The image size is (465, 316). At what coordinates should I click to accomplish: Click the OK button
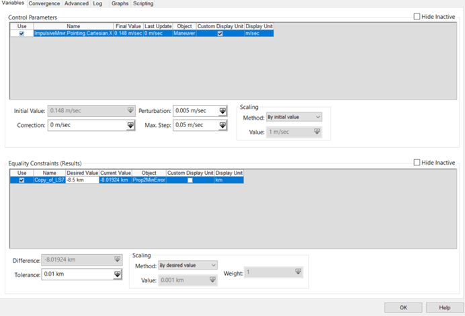click(404, 307)
